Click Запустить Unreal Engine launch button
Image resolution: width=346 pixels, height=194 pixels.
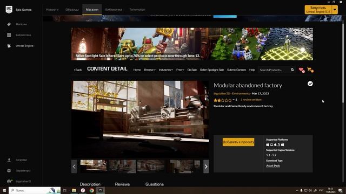pyautogui.click(x=318, y=10)
